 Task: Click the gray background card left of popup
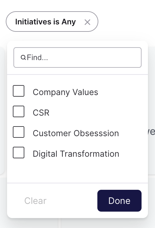tap(2, 110)
